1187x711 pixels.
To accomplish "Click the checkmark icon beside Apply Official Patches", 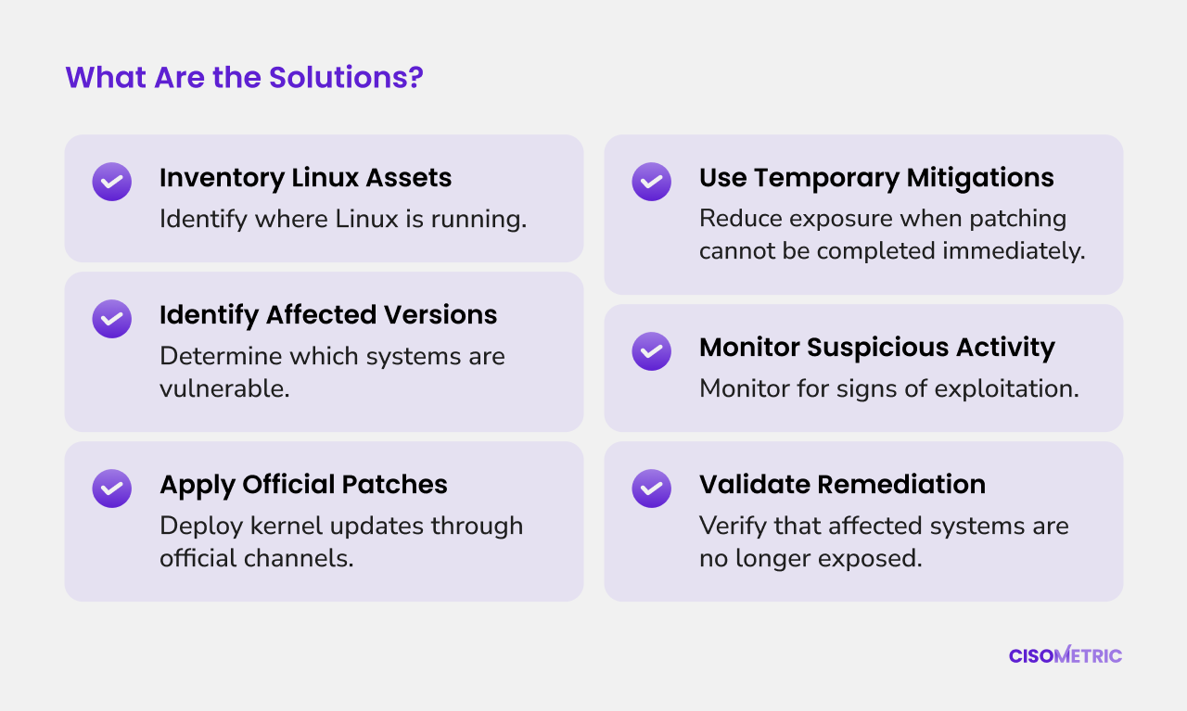I will (x=111, y=489).
